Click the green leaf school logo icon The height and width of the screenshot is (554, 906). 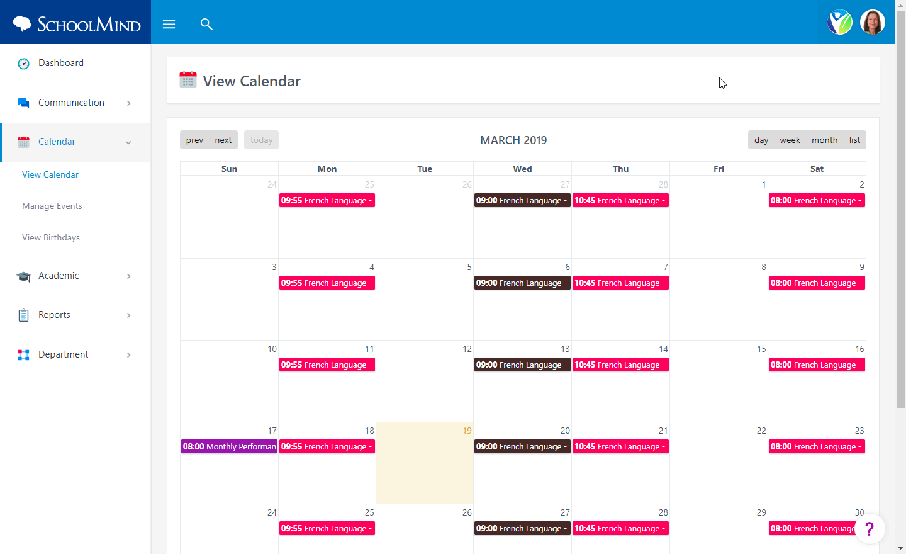tap(840, 23)
